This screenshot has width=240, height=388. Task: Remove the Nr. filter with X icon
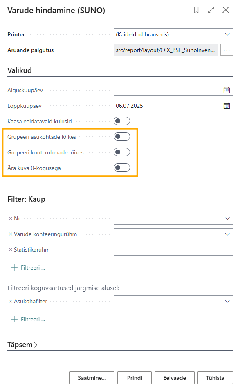11,218
